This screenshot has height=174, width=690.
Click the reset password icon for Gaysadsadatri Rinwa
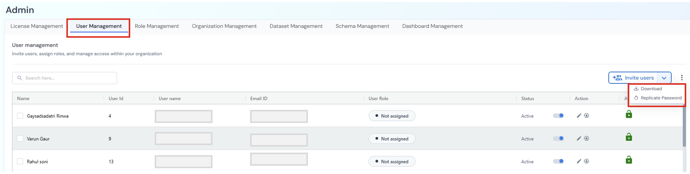(x=586, y=116)
